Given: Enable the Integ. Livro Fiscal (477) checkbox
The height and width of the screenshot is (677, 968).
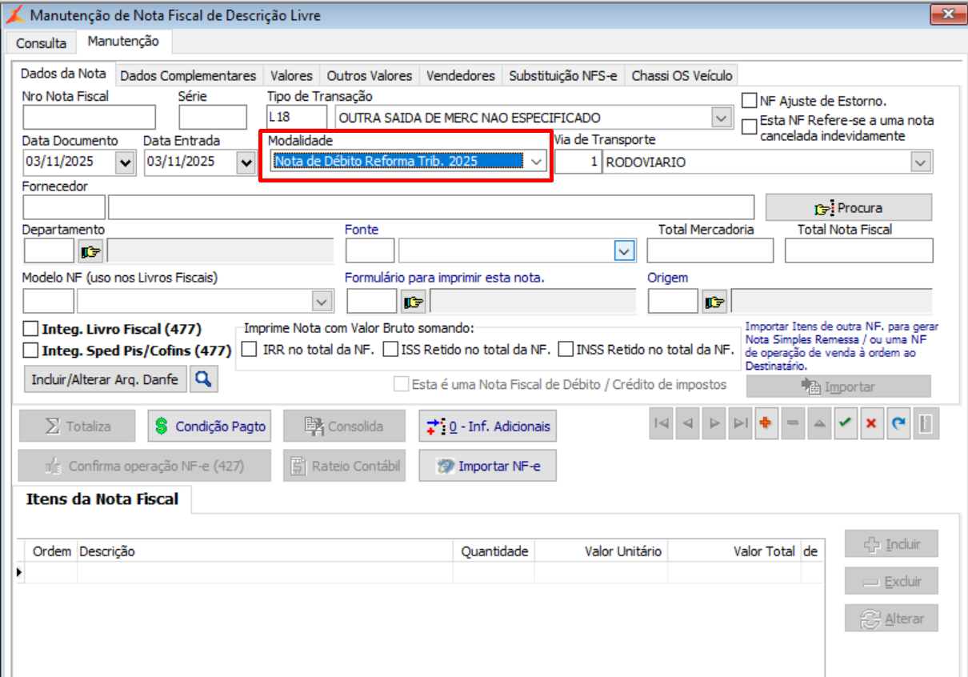Looking at the screenshot, I should (31, 328).
